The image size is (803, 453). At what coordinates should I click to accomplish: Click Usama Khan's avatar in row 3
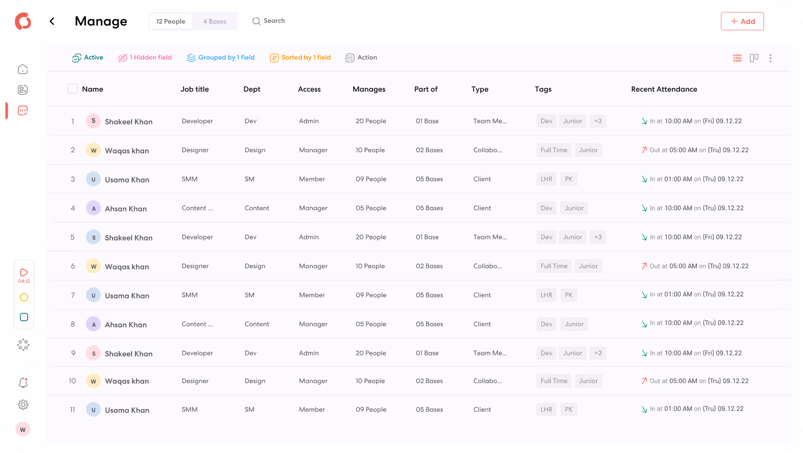coord(93,179)
